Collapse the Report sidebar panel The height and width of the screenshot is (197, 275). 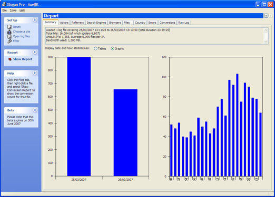(35, 52)
